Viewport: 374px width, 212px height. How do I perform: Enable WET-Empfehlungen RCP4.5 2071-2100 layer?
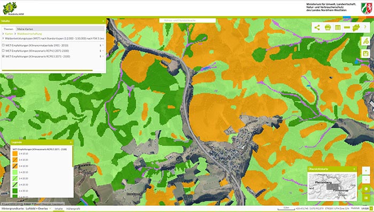[x=3, y=51]
